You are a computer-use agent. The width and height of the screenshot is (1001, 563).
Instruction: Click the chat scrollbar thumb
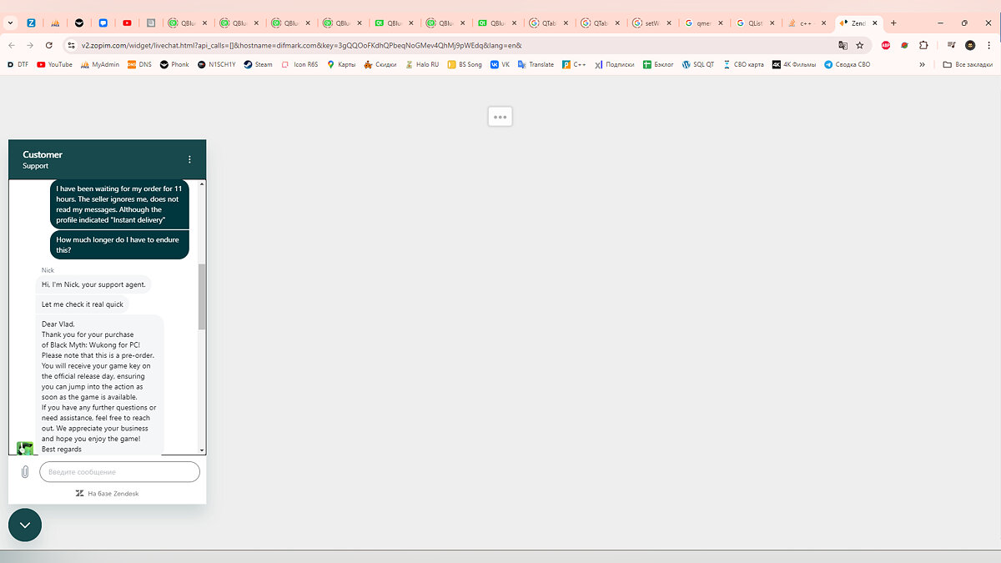click(202, 296)
